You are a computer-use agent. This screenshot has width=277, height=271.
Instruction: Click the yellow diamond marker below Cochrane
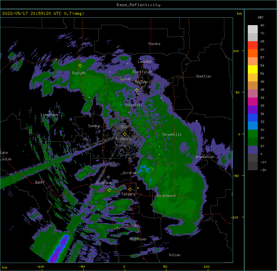click(109, 190)
